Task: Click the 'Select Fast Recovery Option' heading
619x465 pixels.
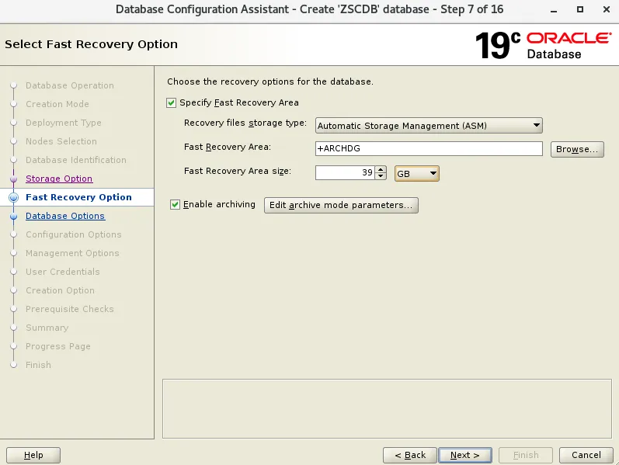Action: tap(91, 44)
